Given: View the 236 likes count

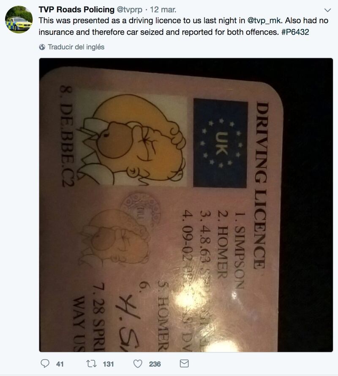Looking at the screenshot, I should pos(155,364).
